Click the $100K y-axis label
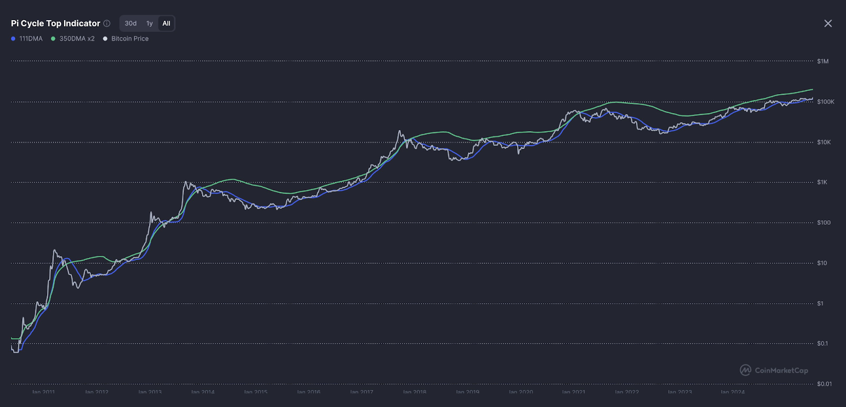 (825, 101)
